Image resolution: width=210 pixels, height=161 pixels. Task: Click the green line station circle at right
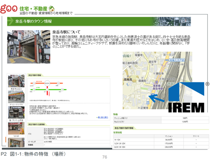point(62,89)
